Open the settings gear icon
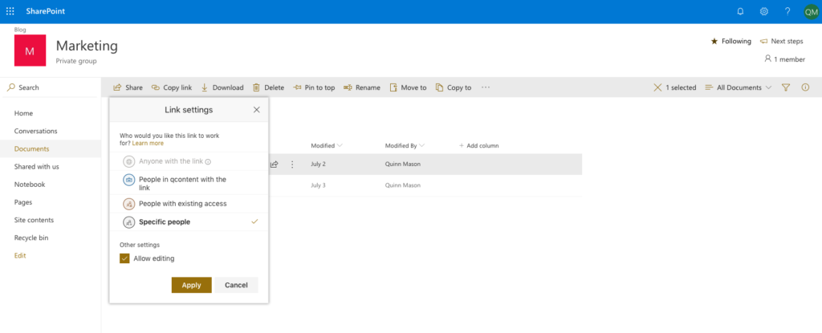 [x=763, y=11]
